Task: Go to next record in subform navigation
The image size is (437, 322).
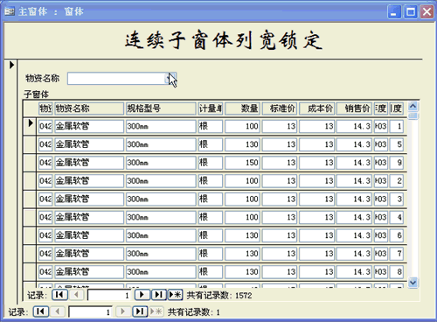Action: coord(142,295)
